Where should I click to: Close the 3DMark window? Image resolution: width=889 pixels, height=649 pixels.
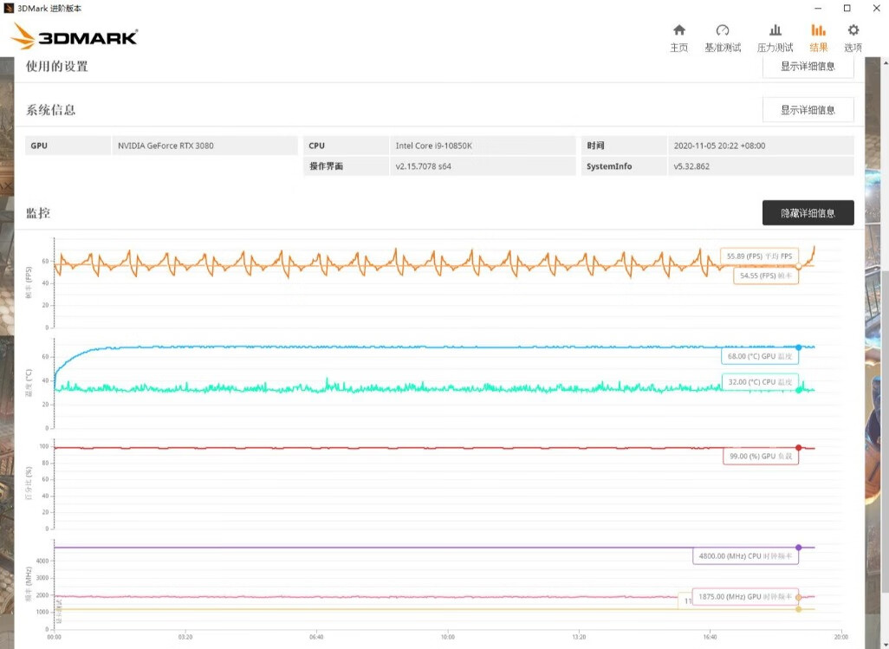(876, 8)
